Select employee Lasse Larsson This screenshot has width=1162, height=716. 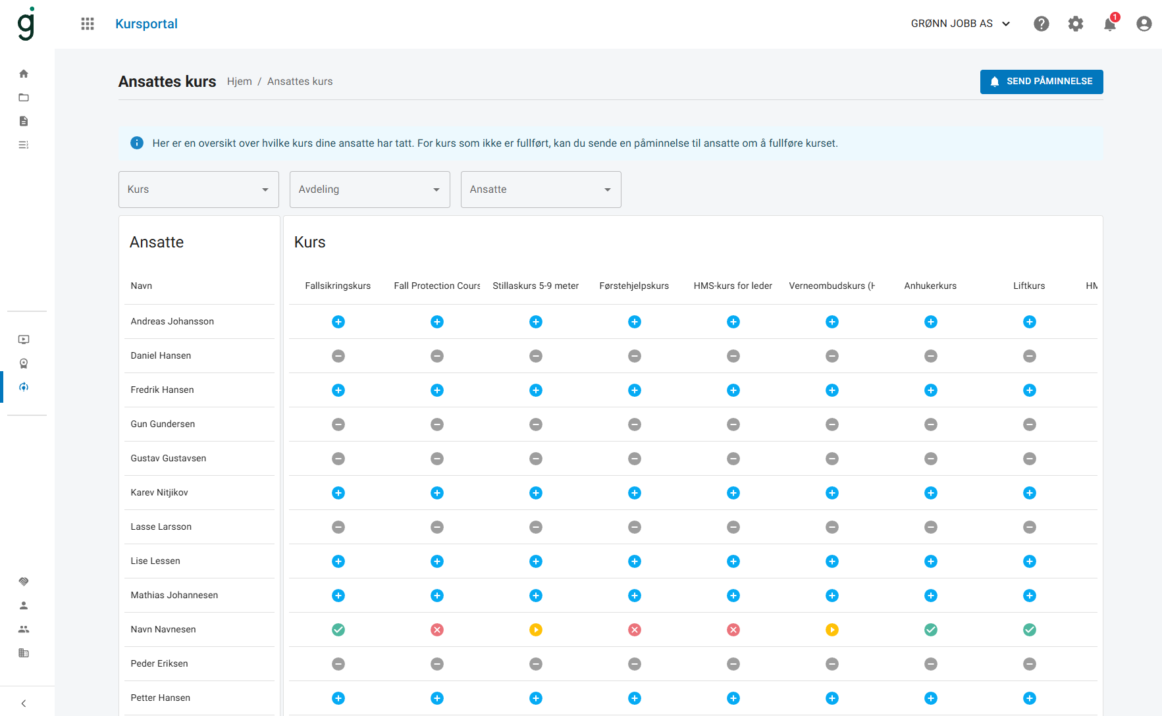(x=161, y=526)
